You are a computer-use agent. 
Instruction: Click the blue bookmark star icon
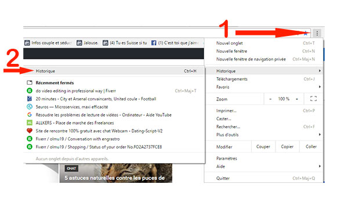click(x=306, y=33)
